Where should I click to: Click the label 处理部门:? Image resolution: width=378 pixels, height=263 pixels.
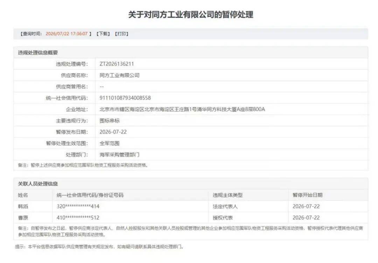click(77, 155)
